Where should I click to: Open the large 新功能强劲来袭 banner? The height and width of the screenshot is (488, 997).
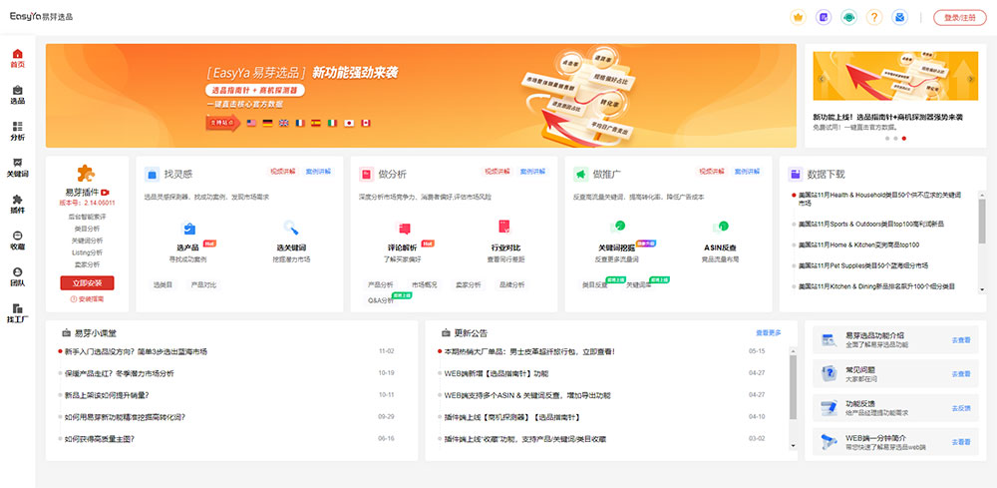[421, 96]
